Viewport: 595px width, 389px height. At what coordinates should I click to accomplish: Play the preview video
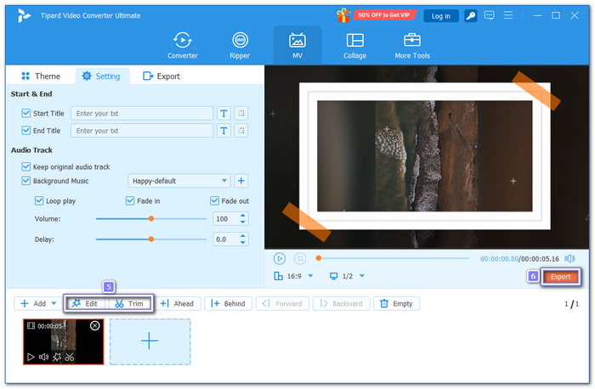tap(280, 258)
